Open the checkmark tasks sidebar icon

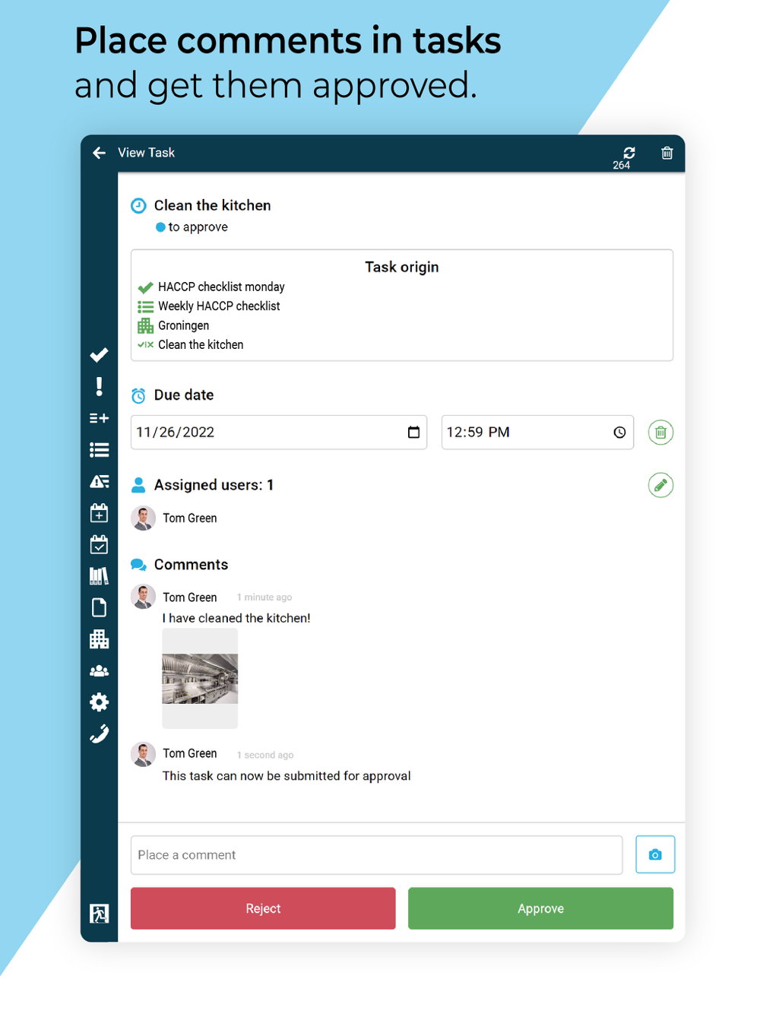click(99, 355)
